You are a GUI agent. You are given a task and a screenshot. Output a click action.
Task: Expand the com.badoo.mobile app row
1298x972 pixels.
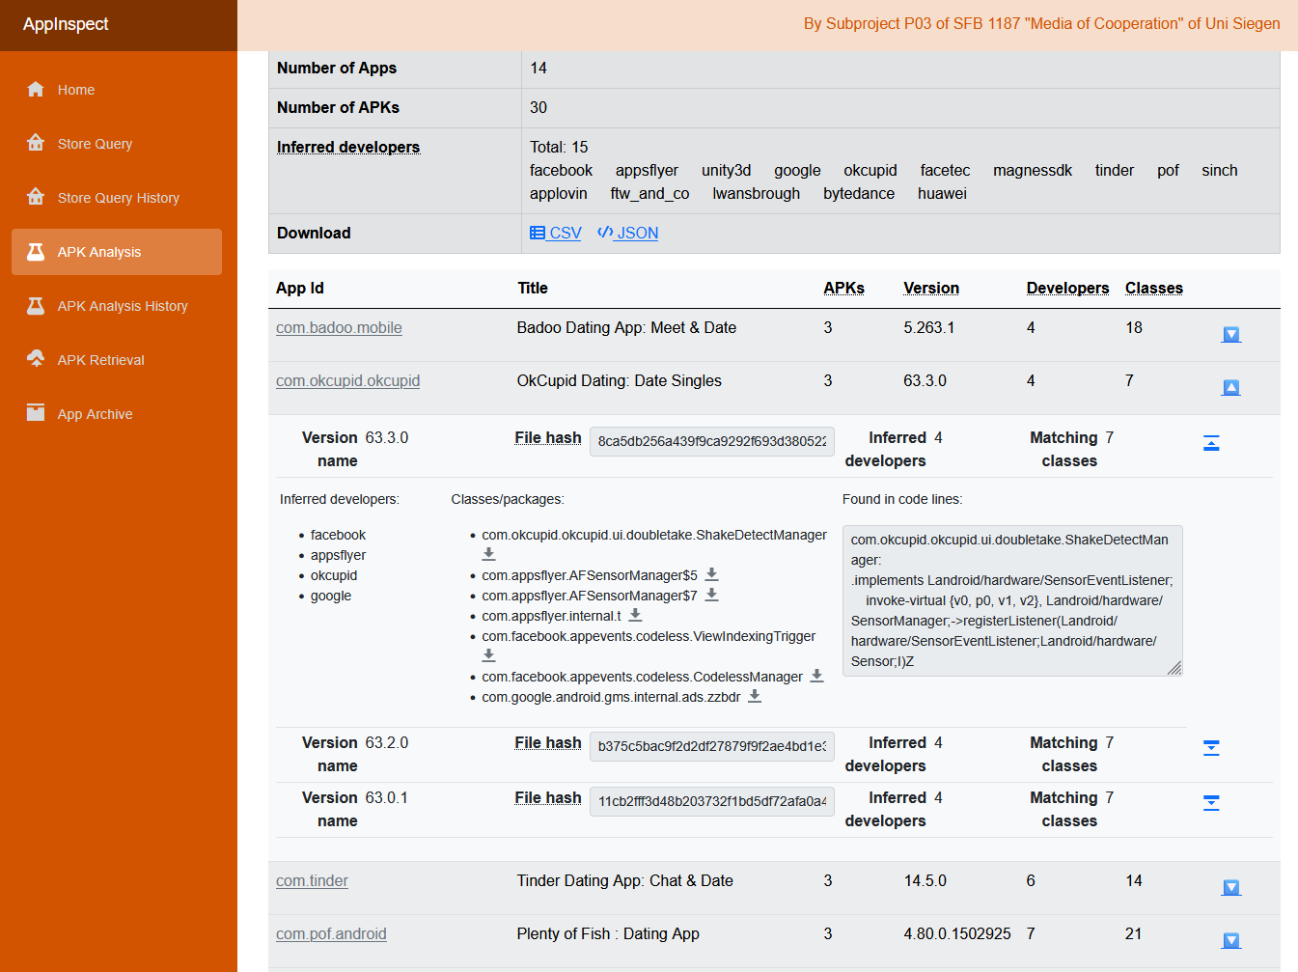pyautogui.click(x=1231, y=335)
